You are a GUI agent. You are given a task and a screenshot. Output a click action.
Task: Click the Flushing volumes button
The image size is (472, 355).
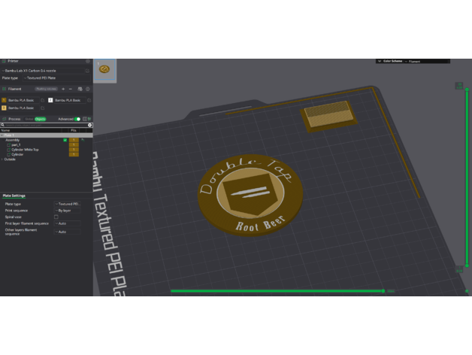pyautogui.click(x=47, y=89)
